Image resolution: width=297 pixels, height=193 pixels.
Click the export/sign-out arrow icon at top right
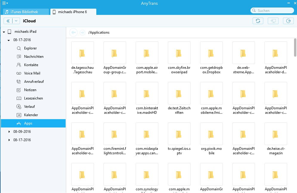[x=288, y=21]
